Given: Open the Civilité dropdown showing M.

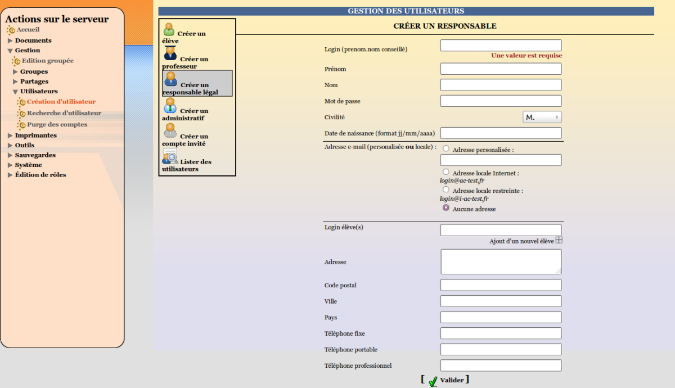Looking at the screenshot, I should tap(542, 117).
